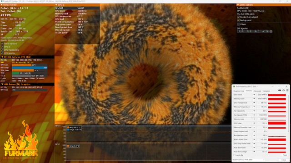Click the GPU-Z screenshot camera icon

[x=280, y=91]
